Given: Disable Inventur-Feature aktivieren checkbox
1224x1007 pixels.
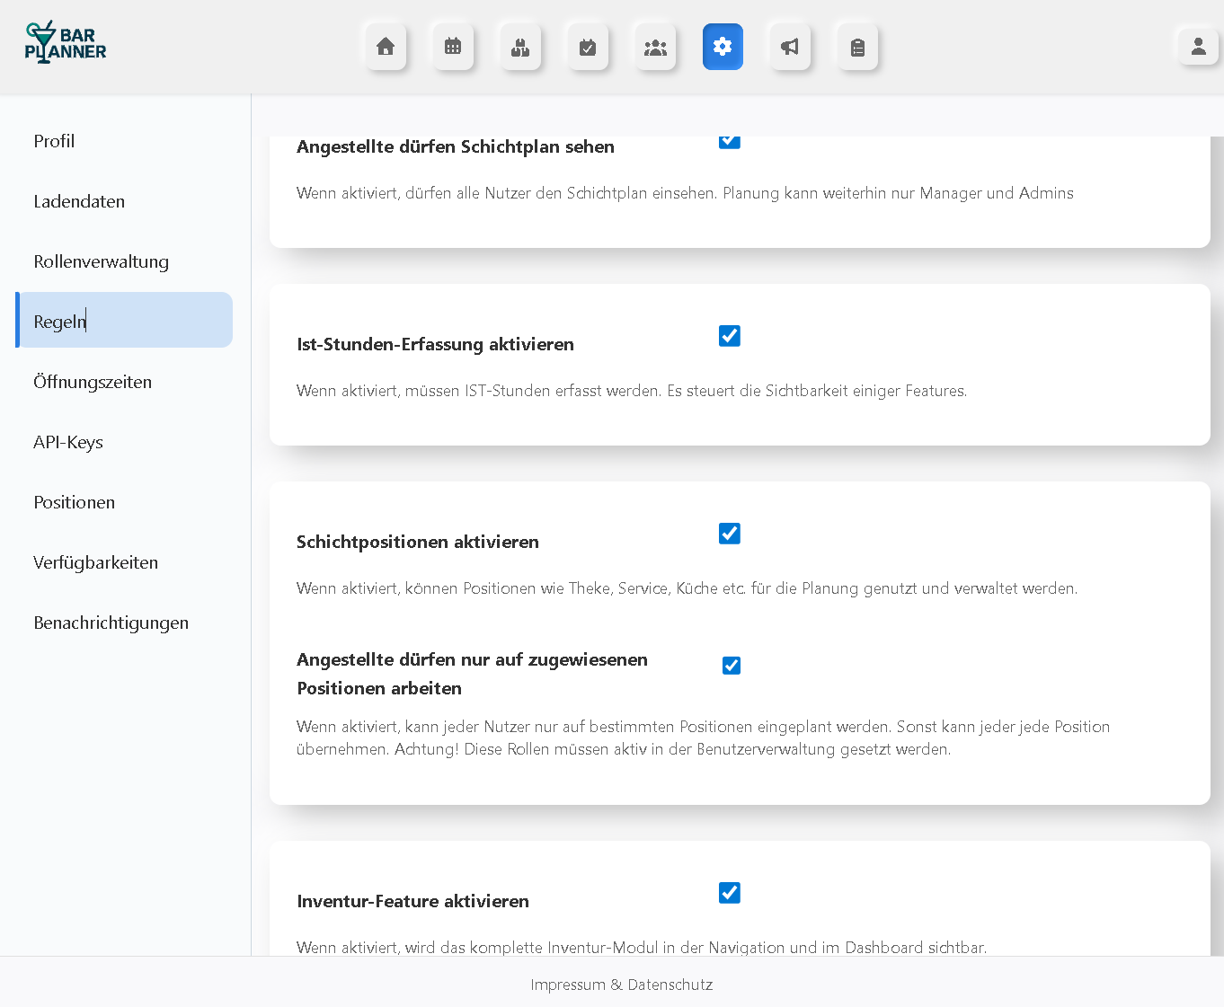Looking at the screenshot, I should 730,893.
